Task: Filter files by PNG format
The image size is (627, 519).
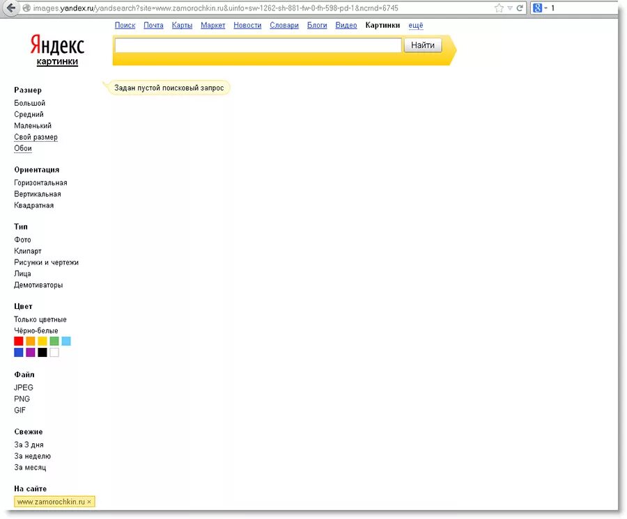Action: 22,399
